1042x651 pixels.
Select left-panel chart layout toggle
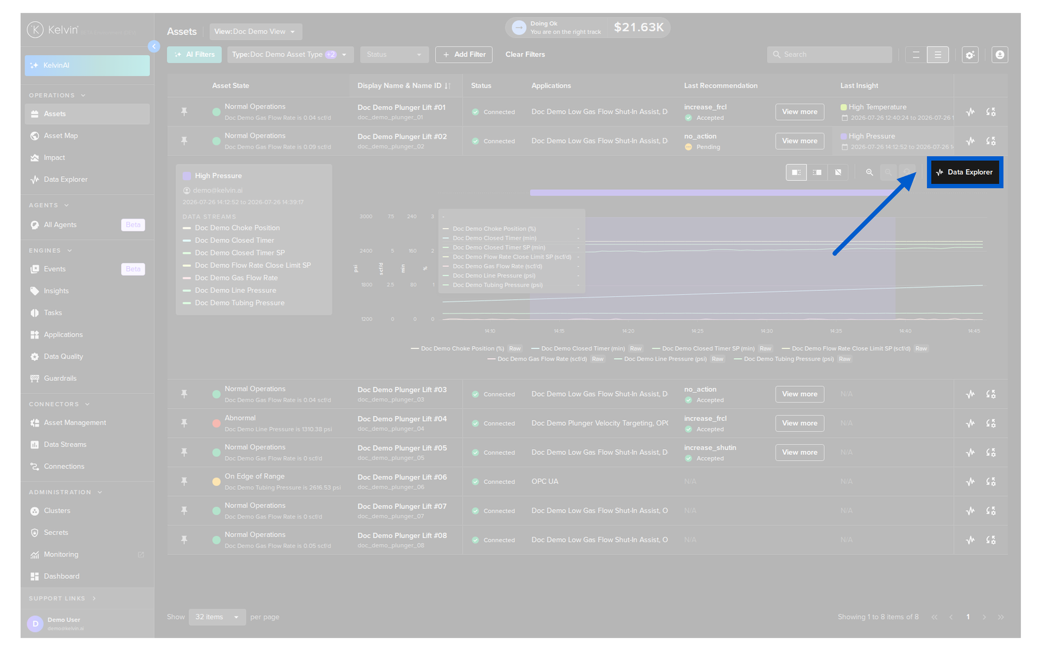coord(796,173)
